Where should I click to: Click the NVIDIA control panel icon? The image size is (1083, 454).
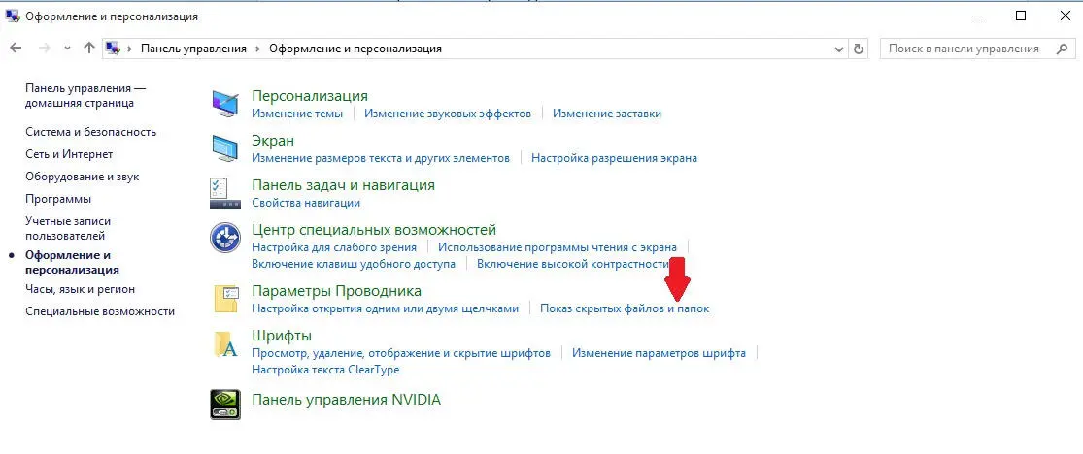click(225, 403)
